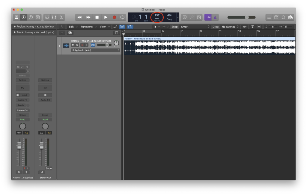307x195 pixels.
Task: Select the Halsey audio region header
Action: pos(209,39)
